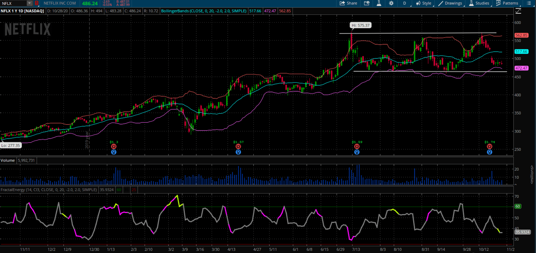The image size is (536, 253).
Task: Click the last price 486.24
Action: (x=90, y=3)
